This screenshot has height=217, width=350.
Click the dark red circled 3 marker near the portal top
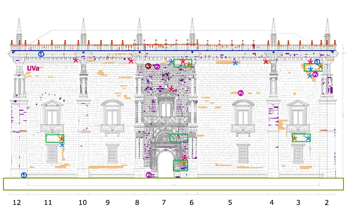(149, 66)
